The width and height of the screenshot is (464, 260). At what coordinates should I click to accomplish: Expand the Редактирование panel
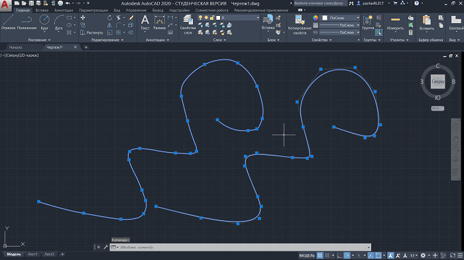tap(107, 40)
